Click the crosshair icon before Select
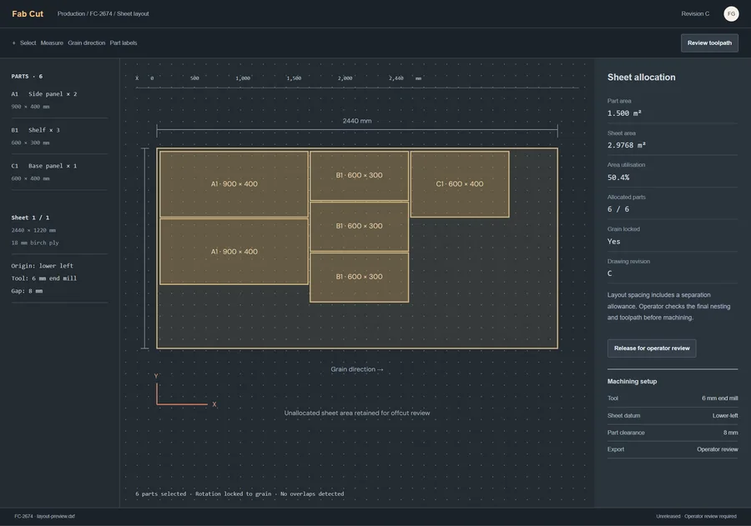The image size is (751, 526). tap(14, 43)
